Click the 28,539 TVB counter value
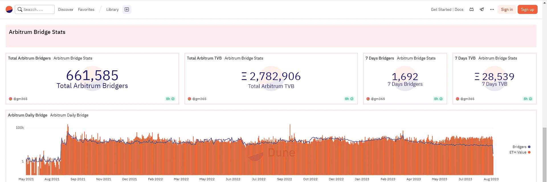This screenshot has width=547, height=182. pyautogui.click(x=495, y=77)
